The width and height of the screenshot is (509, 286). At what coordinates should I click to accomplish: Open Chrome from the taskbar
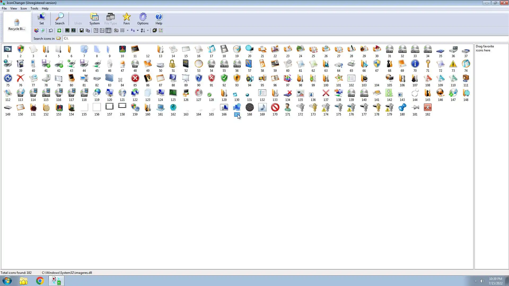(40, 281)
